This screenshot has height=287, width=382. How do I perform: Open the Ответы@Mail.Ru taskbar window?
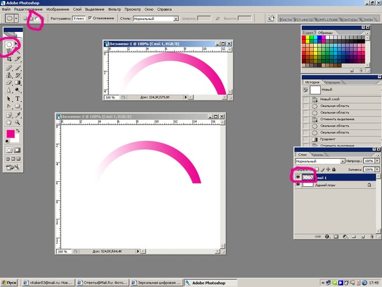click(x=103, y=283)
